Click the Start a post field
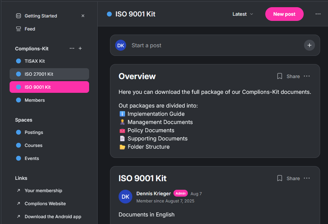This screenshot has width=328, height=224. pos(206,45)
